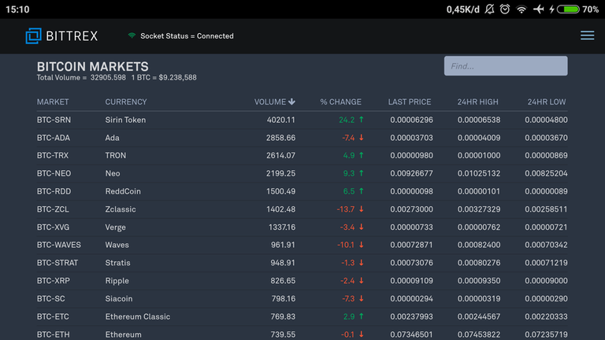
Task: Sort by the Last Price column header
Action: pyautogui.click(x=410, y=102)
